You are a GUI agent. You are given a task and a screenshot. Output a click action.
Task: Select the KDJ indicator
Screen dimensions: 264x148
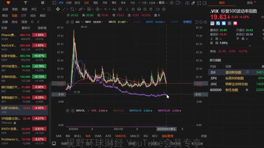tap(155, 136)
